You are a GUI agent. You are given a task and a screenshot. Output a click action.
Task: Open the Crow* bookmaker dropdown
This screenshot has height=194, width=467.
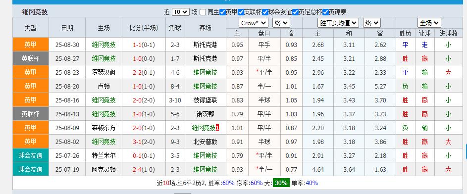point(254,23)
